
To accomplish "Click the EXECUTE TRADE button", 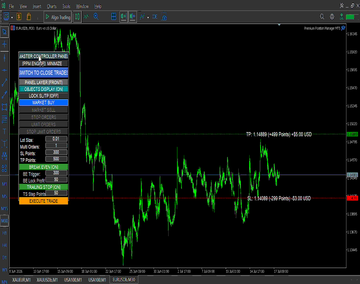I will tap(44, 201).
